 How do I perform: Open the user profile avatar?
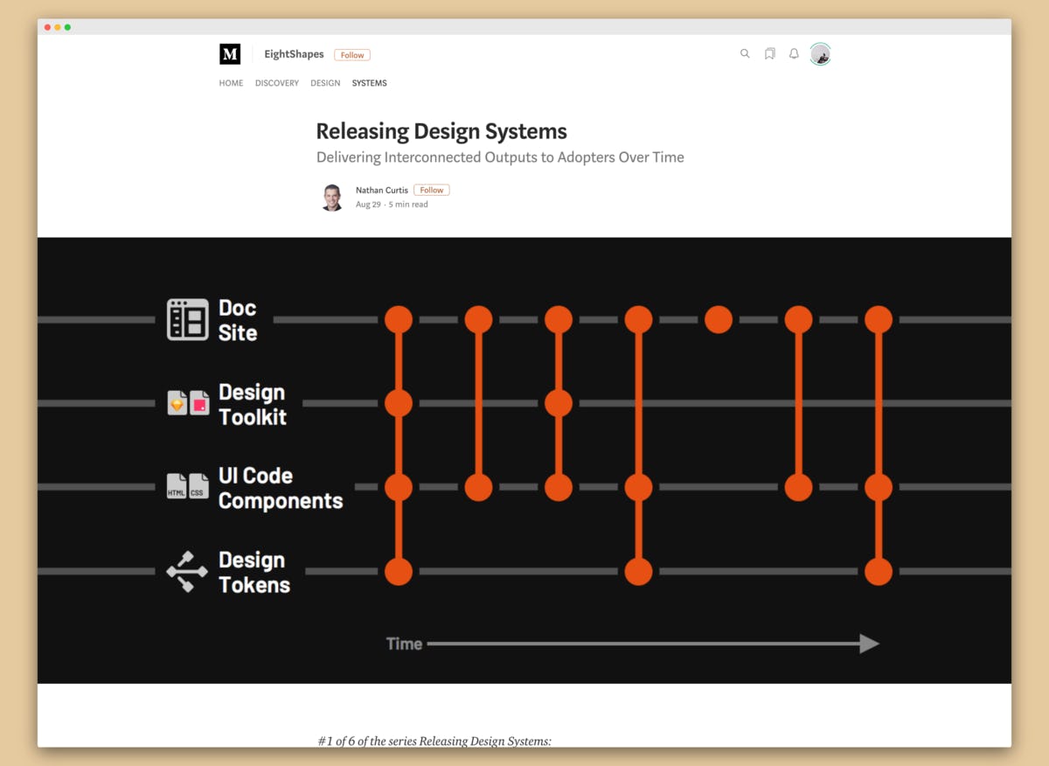coord(820,54)
